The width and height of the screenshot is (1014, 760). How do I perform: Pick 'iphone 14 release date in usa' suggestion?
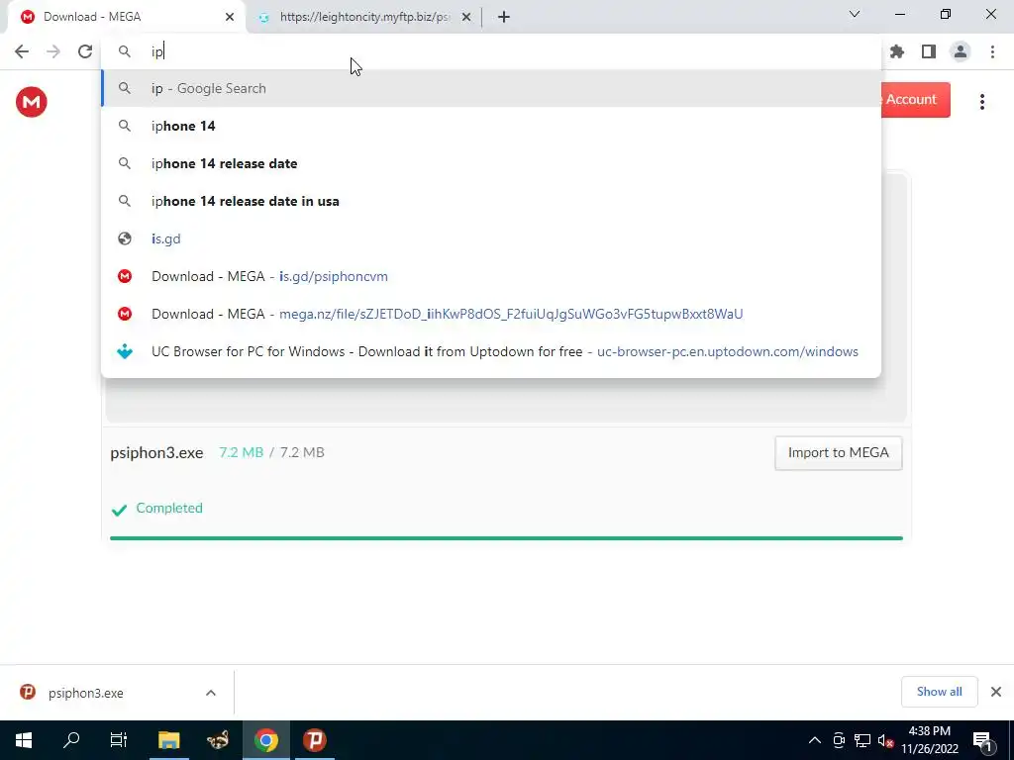tap(491, 201)
